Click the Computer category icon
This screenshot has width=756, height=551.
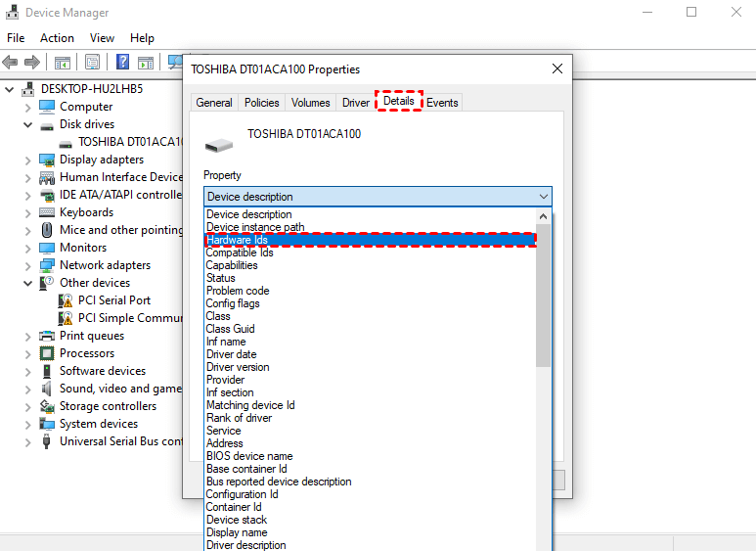47,107
